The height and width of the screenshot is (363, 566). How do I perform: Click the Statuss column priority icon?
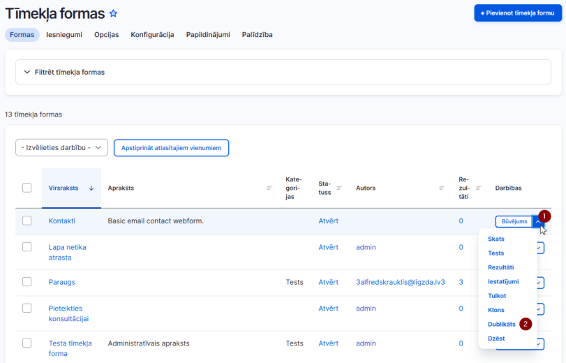339,188
